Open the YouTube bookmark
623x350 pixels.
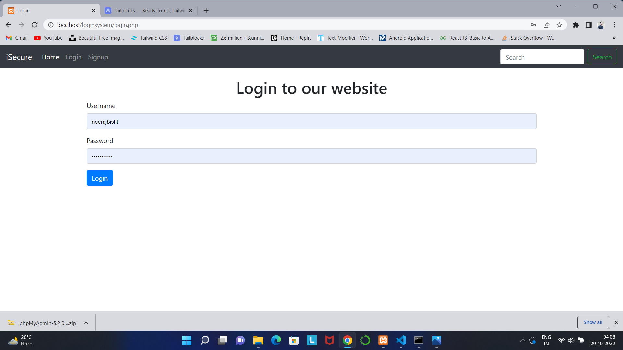tap(48, 38)
